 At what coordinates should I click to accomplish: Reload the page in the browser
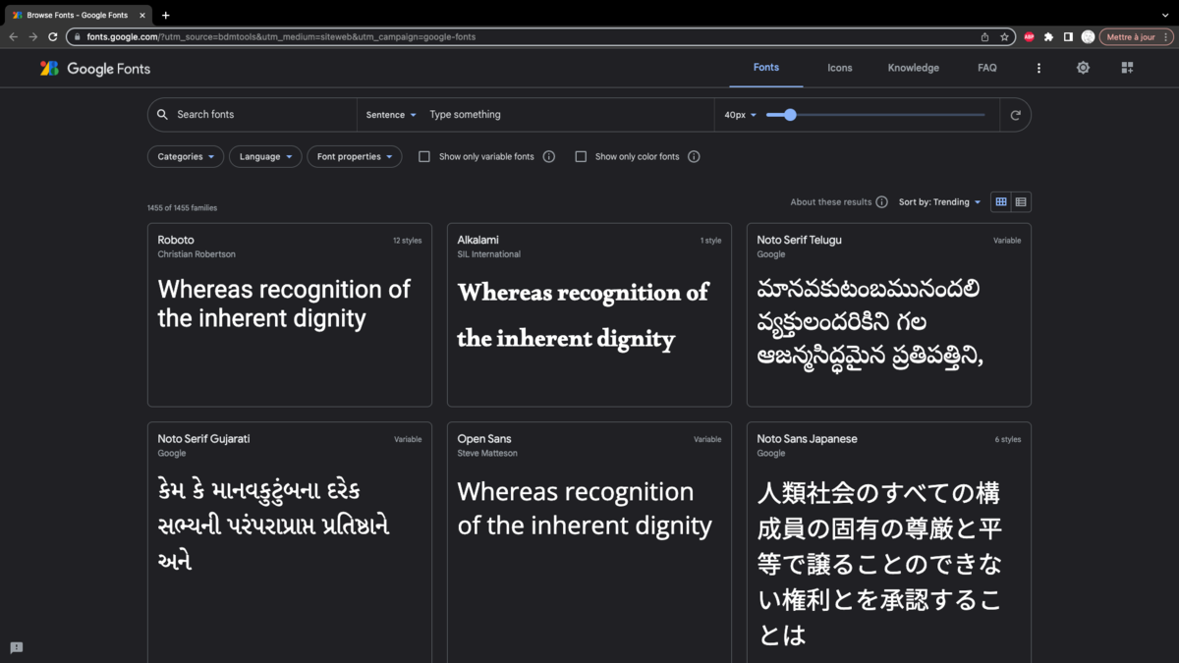[53, 37]
